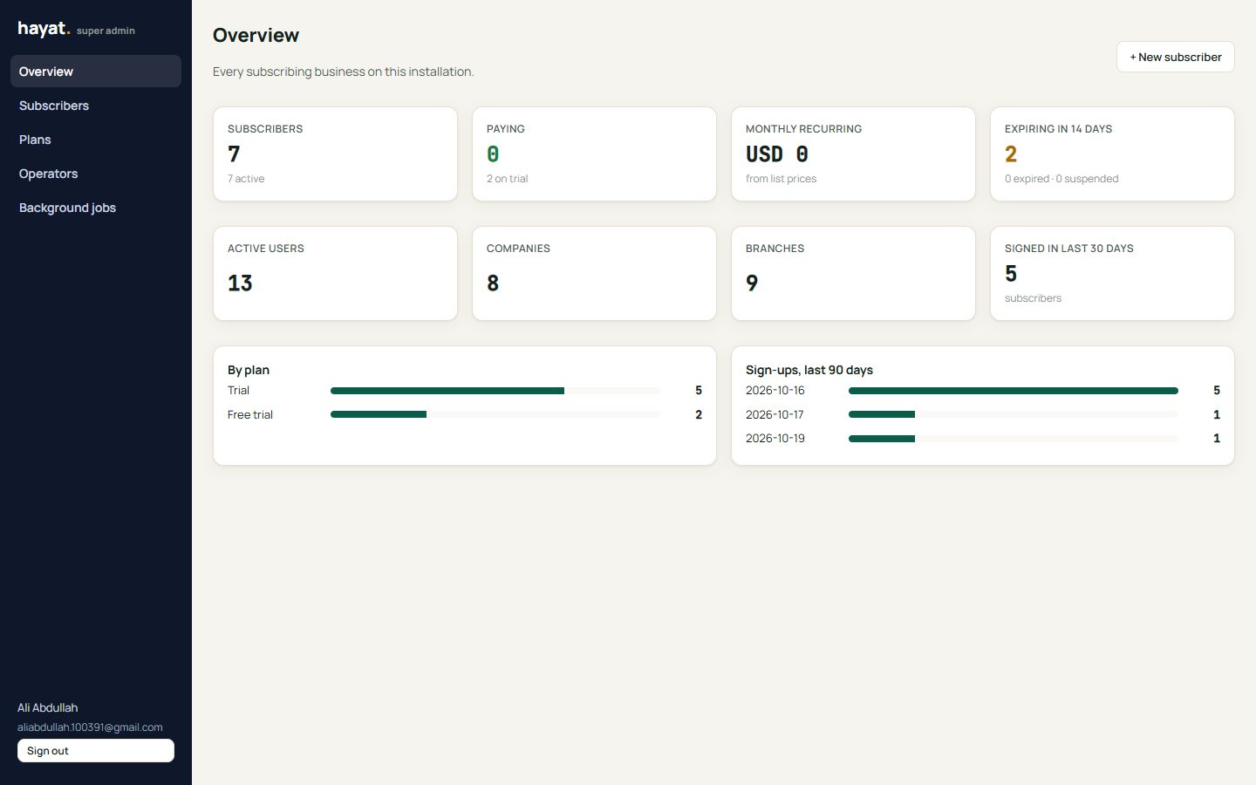Click the By plan heading

(249, 370)
